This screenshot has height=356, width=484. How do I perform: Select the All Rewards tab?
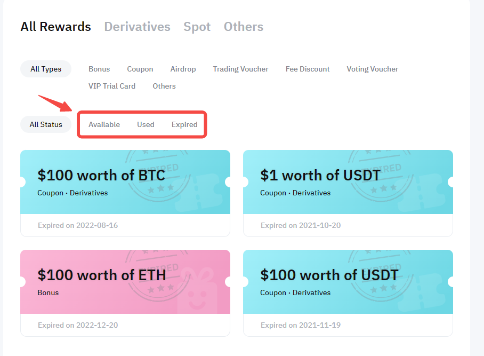click(55, 27)
